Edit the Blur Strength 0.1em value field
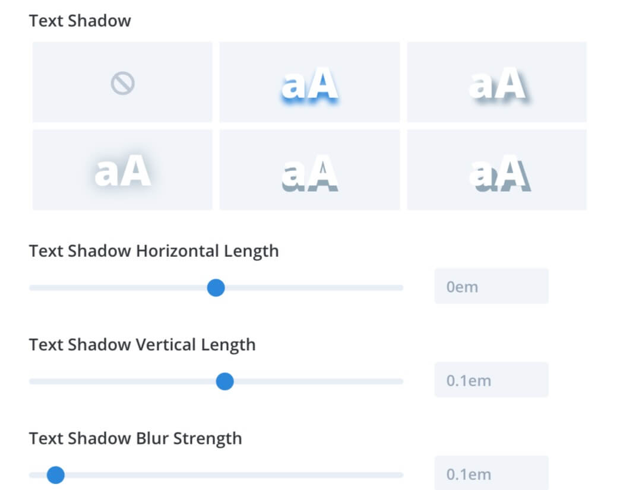The height and width of the screenshot is (490, 620). pos(492,473)
